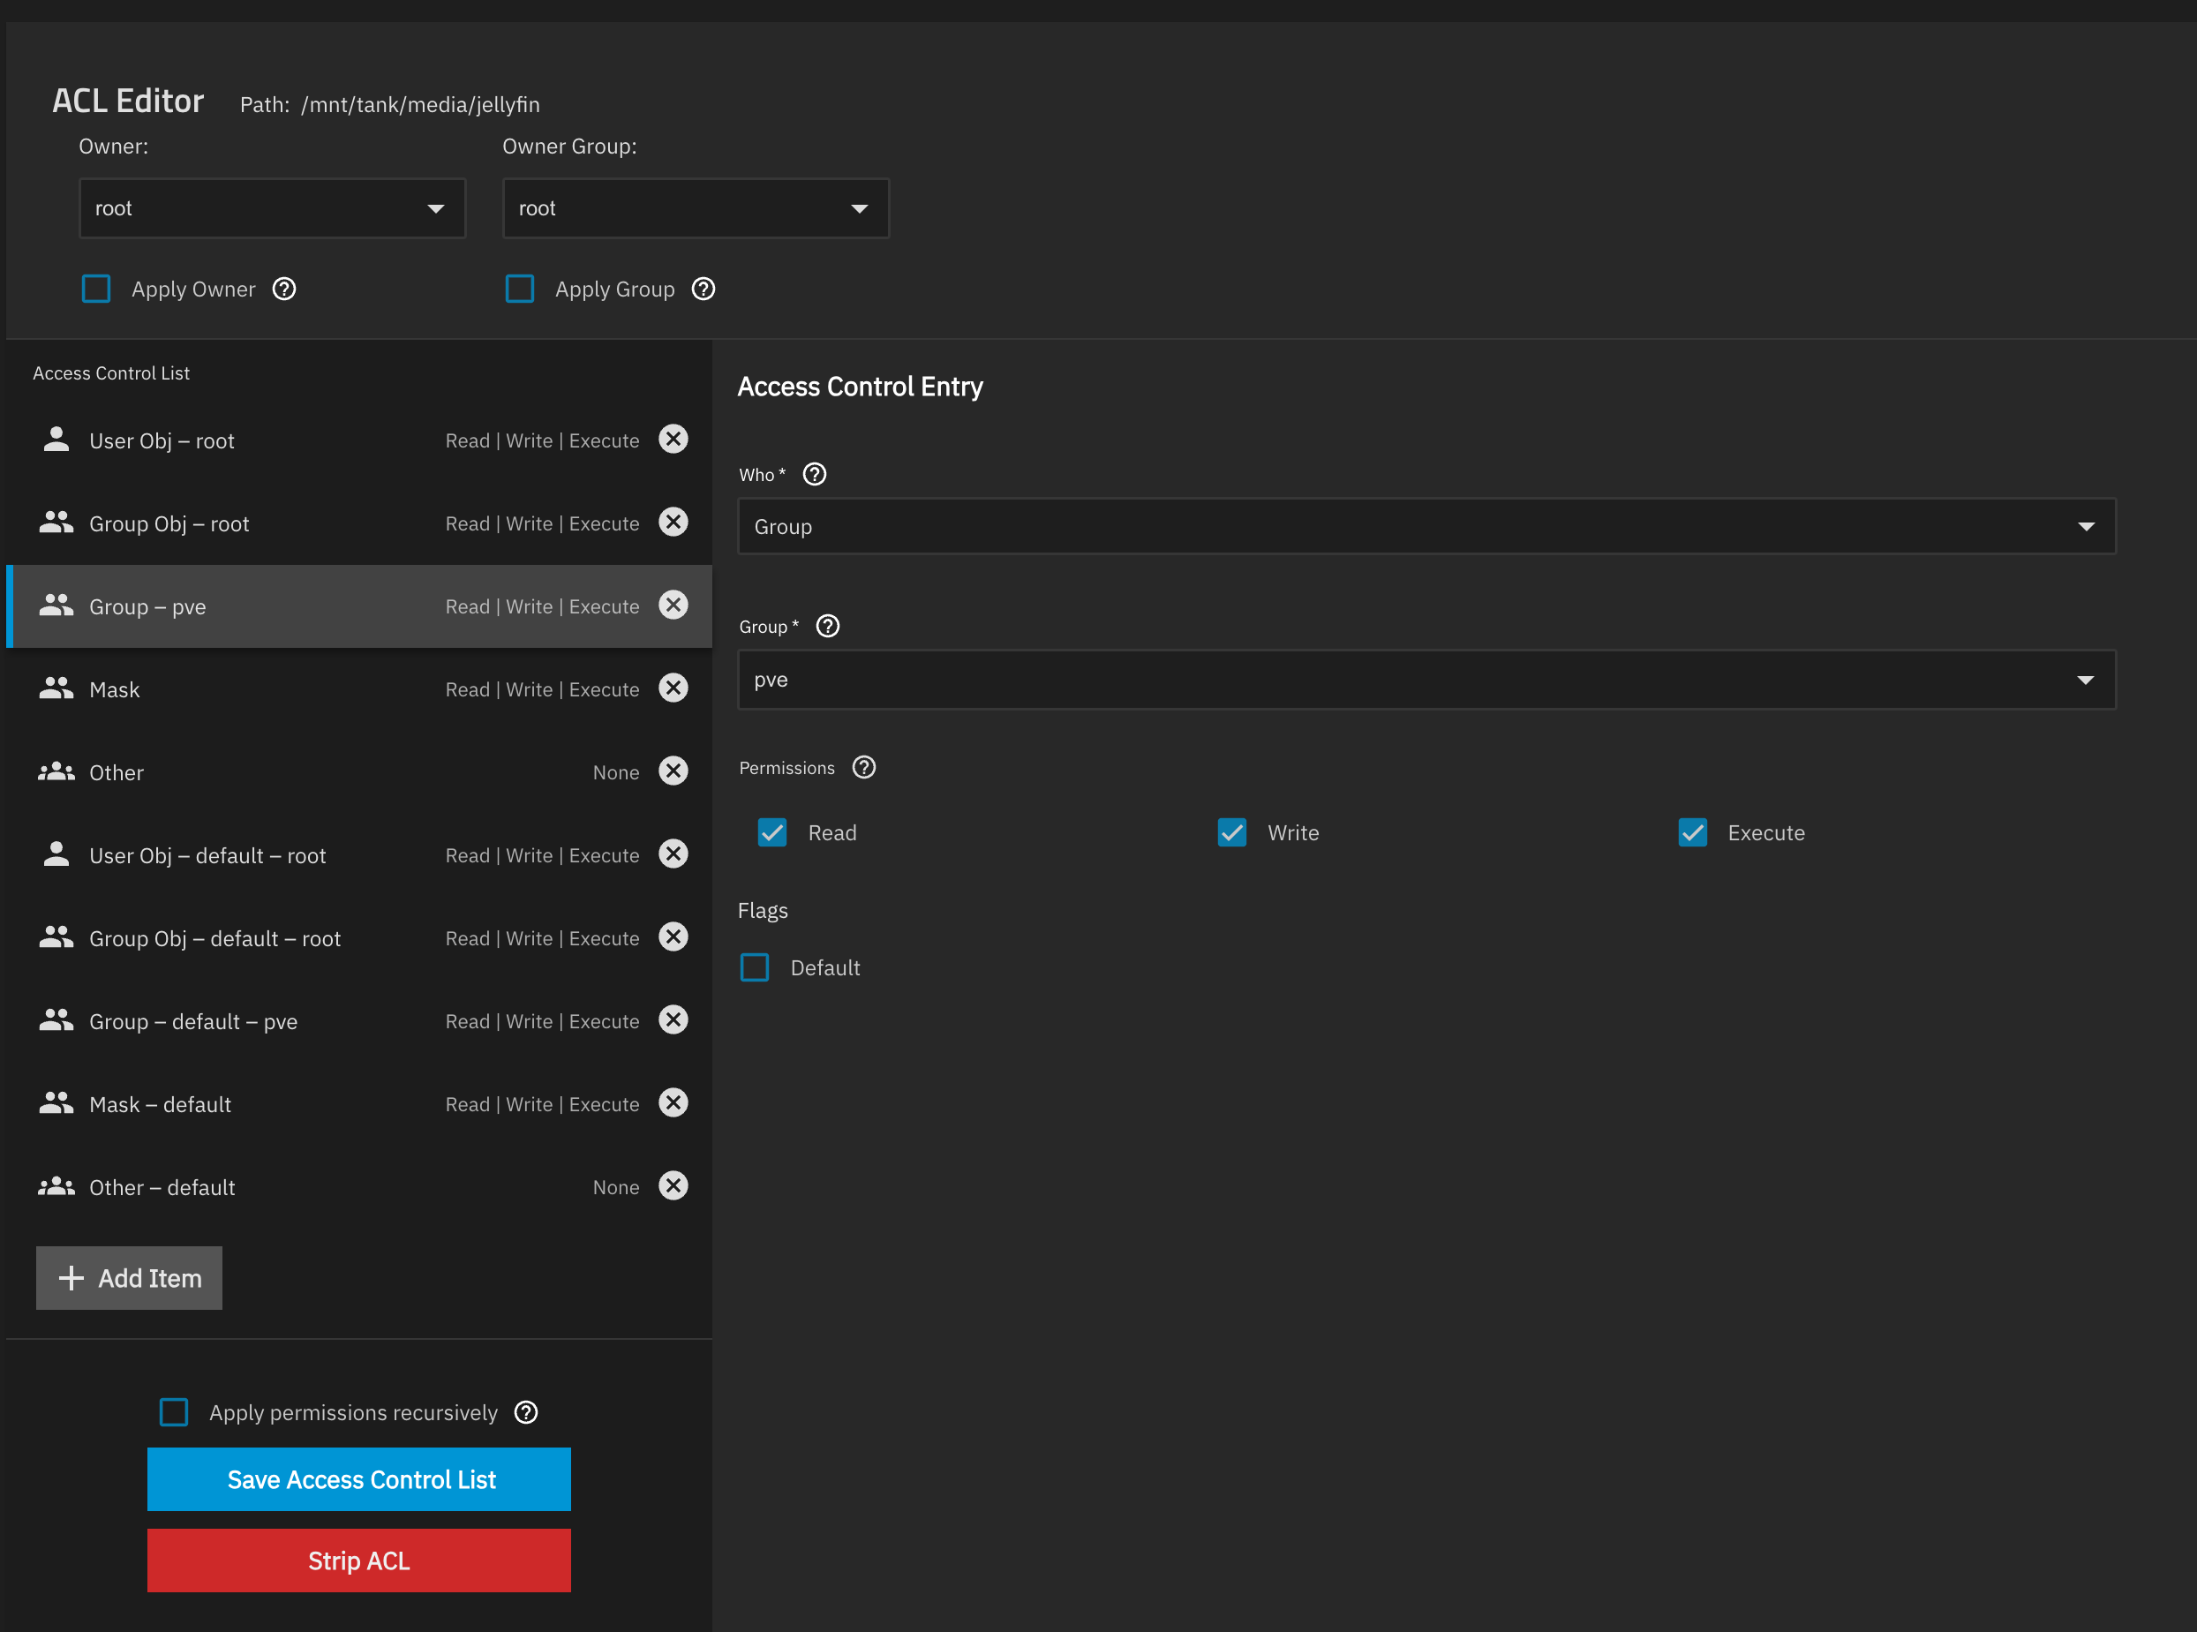The image size is (2197, 1632).
Task: Click the ACL Editor title
Action: click(x=128, y=101)
